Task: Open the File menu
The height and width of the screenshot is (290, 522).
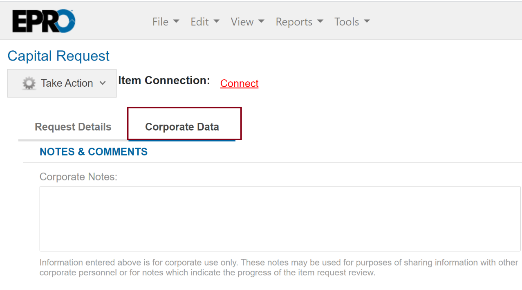Action: [x=160, y=22]
